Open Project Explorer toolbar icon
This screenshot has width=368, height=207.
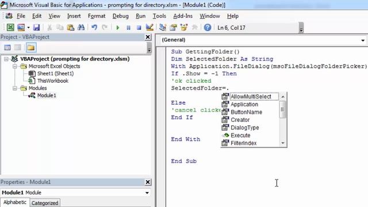pyautogui.click(x=162, y=28)
